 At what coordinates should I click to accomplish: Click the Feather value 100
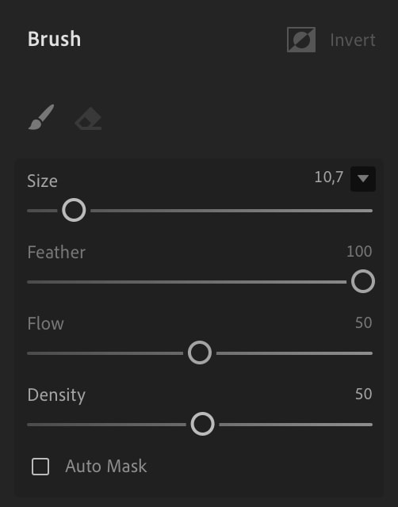click(x=359, y=252)
